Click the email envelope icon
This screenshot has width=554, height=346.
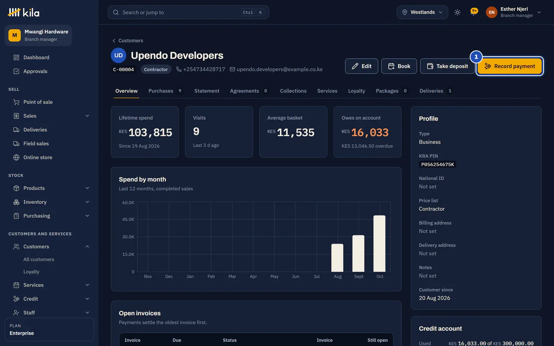pos(232,69)
